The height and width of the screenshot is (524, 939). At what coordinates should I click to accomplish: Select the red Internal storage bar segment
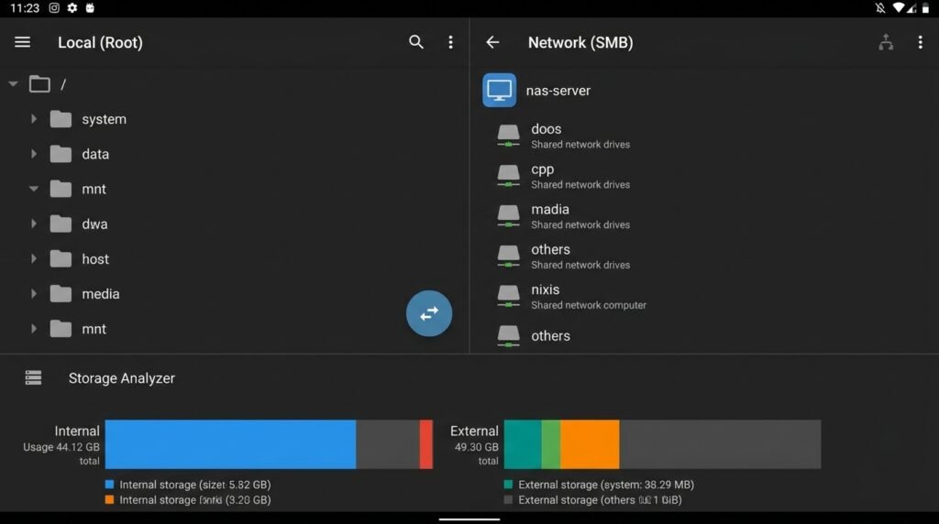pyautogui.click(x=425, y=444)
